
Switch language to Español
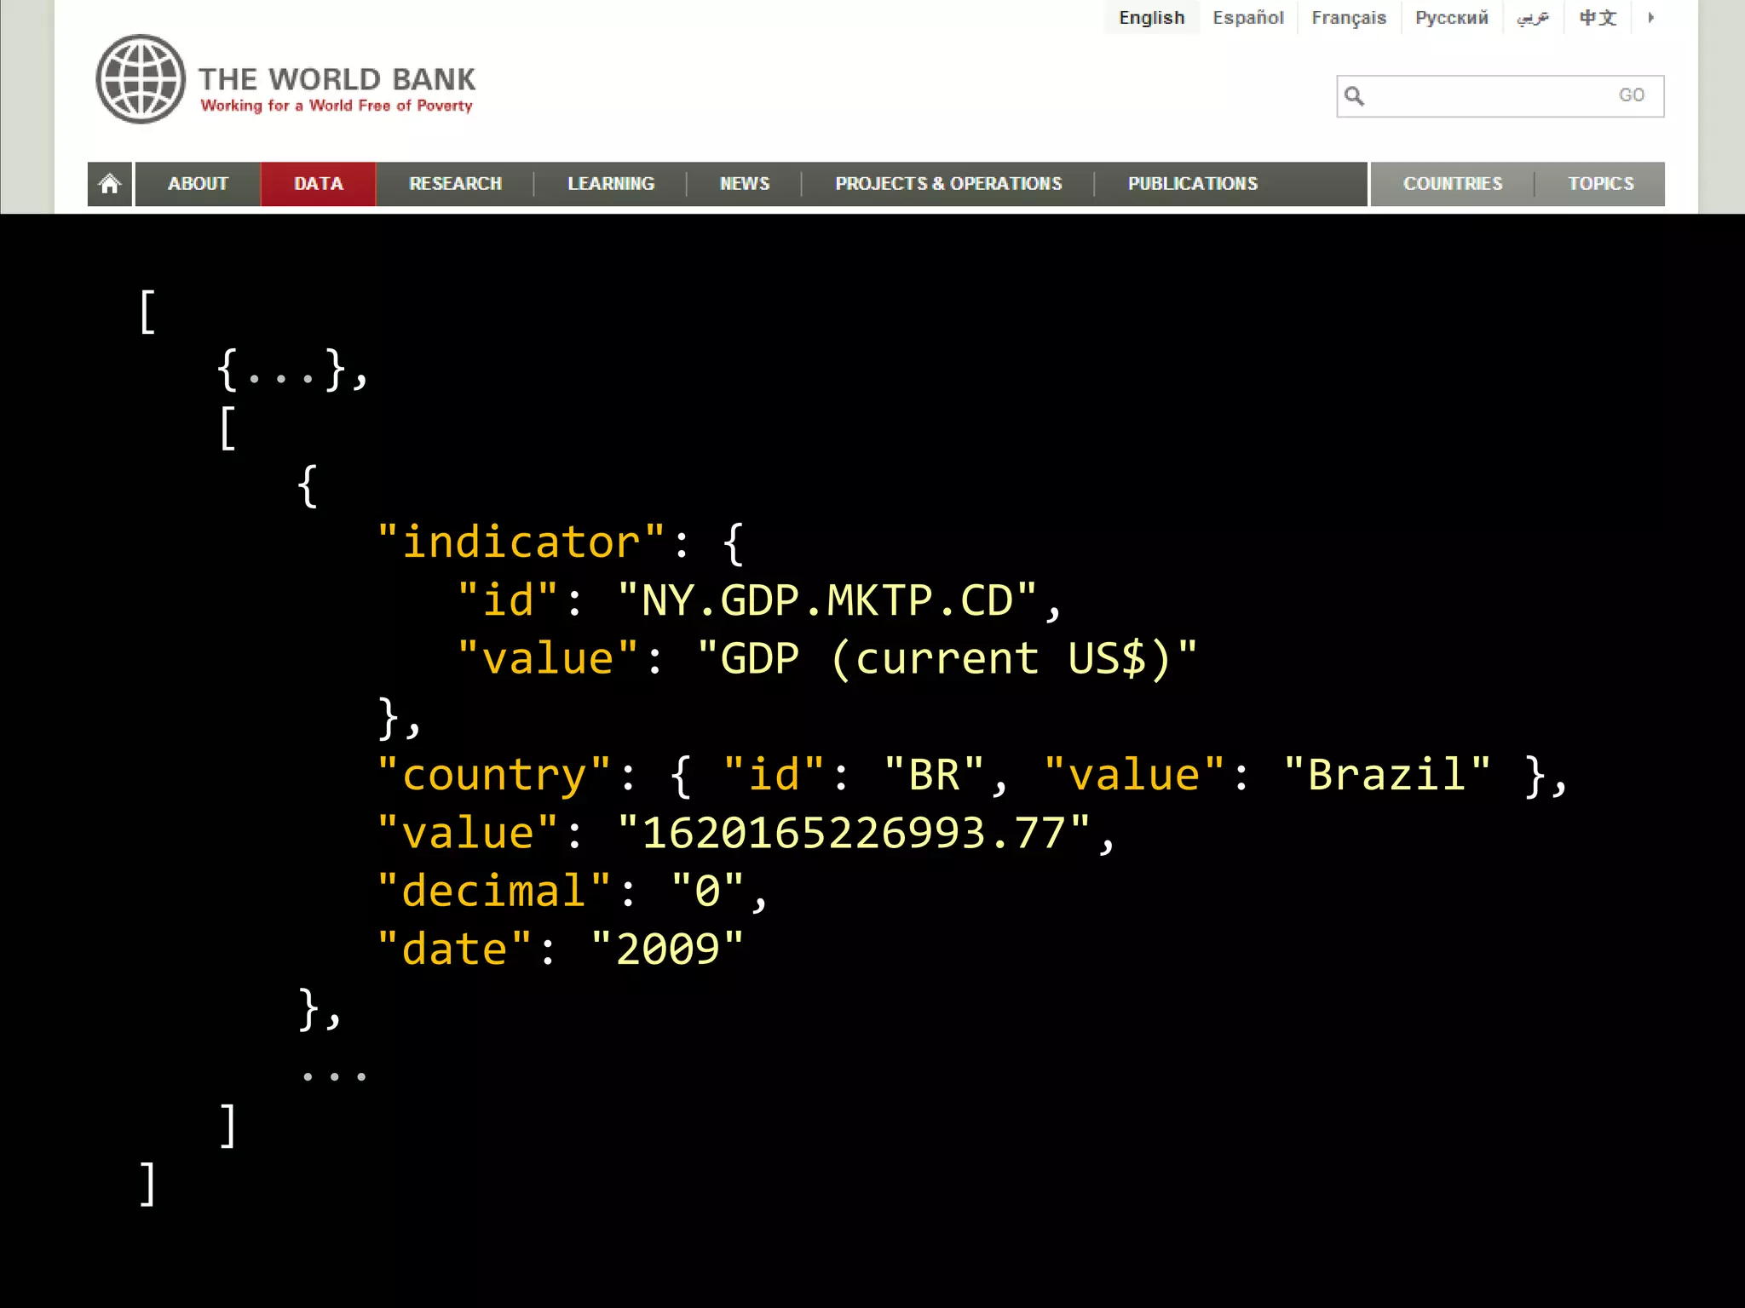click(1247, 17)
